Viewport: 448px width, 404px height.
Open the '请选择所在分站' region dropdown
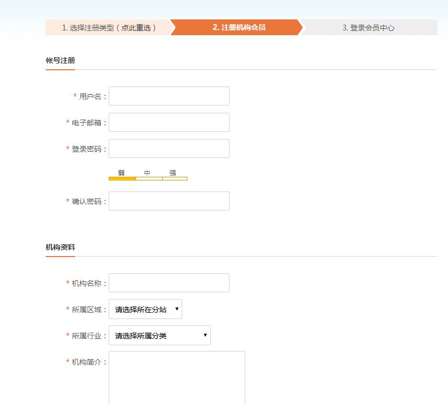coord(144,309)
